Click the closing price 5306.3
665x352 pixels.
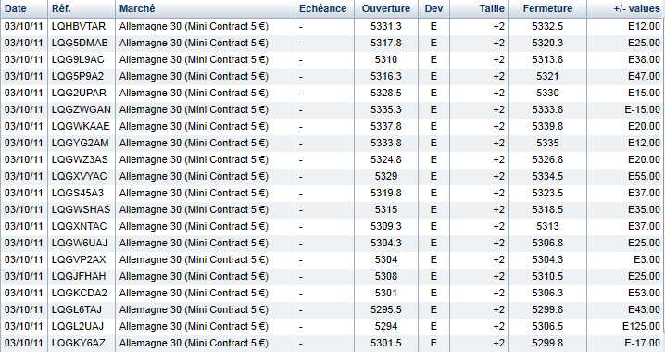pyautogui.click(x=547, y=293)
